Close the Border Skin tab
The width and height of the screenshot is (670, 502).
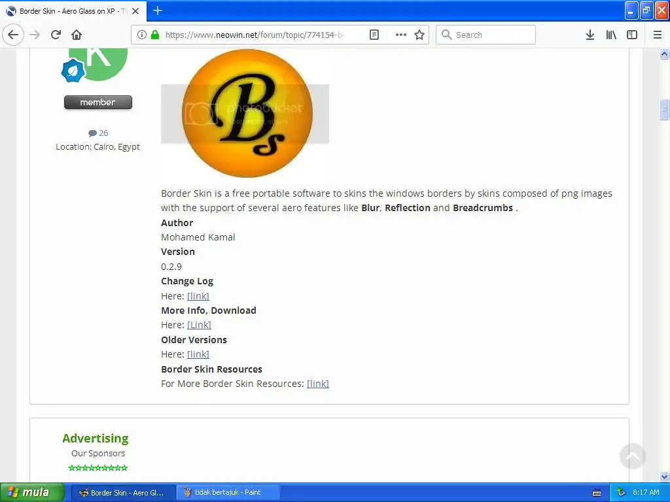[135, 11]
